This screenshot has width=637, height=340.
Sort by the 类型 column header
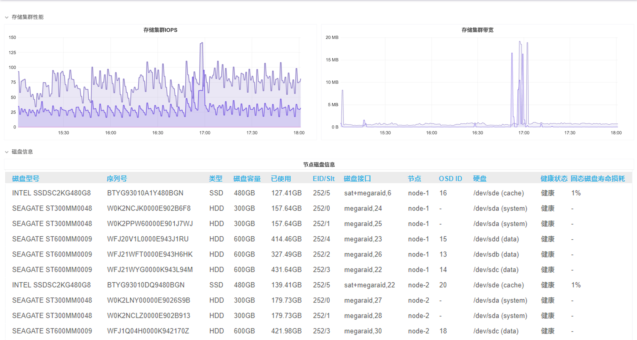coord(215,179)
